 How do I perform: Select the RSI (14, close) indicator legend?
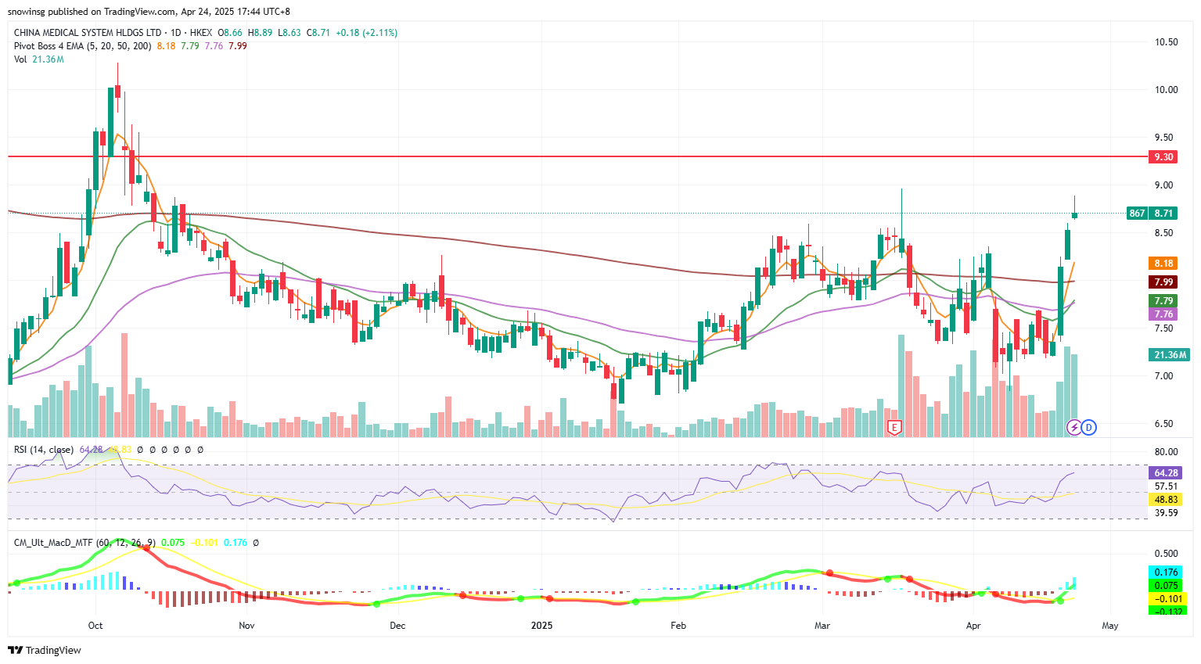point(44,450)
